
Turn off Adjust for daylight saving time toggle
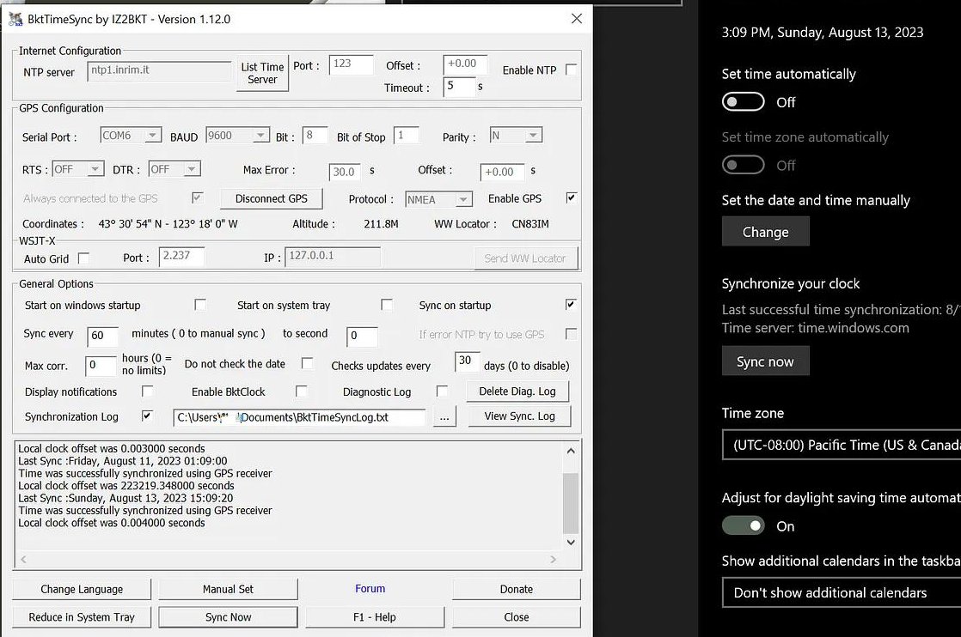(x=743, y=525)
